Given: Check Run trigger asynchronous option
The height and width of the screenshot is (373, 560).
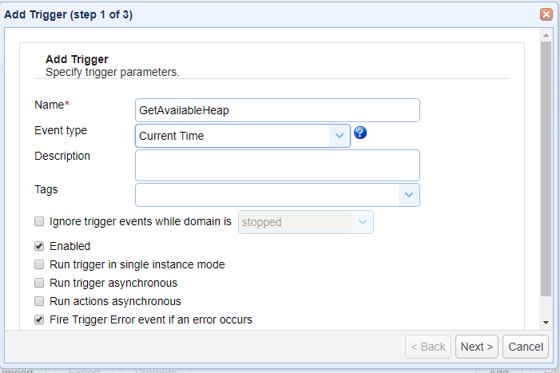Looking at the screenshot, I should [39, 283].
